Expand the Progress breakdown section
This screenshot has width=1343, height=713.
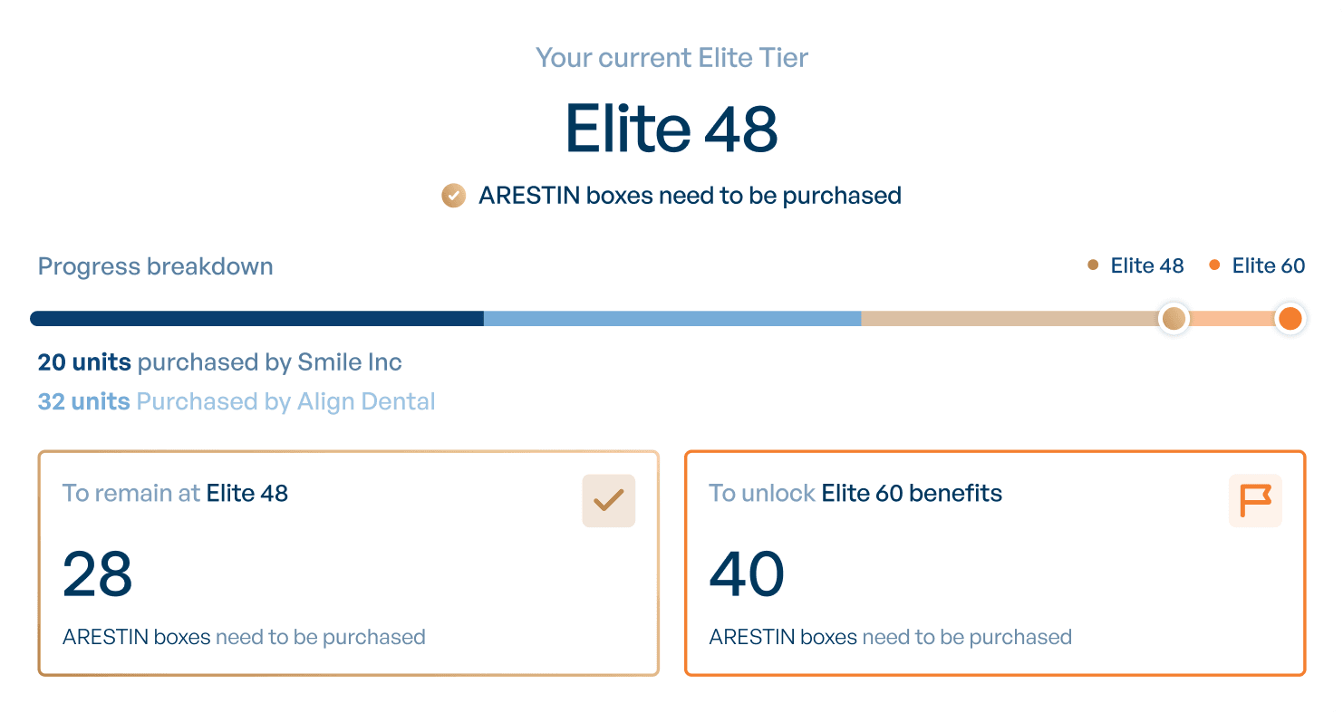pos(155,265)
